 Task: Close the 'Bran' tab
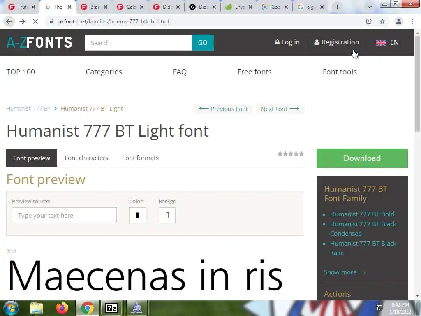[x=106, y=7]
